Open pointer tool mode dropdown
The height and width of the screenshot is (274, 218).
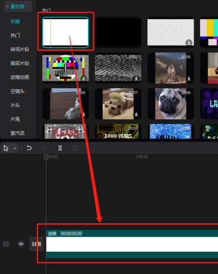15,148
